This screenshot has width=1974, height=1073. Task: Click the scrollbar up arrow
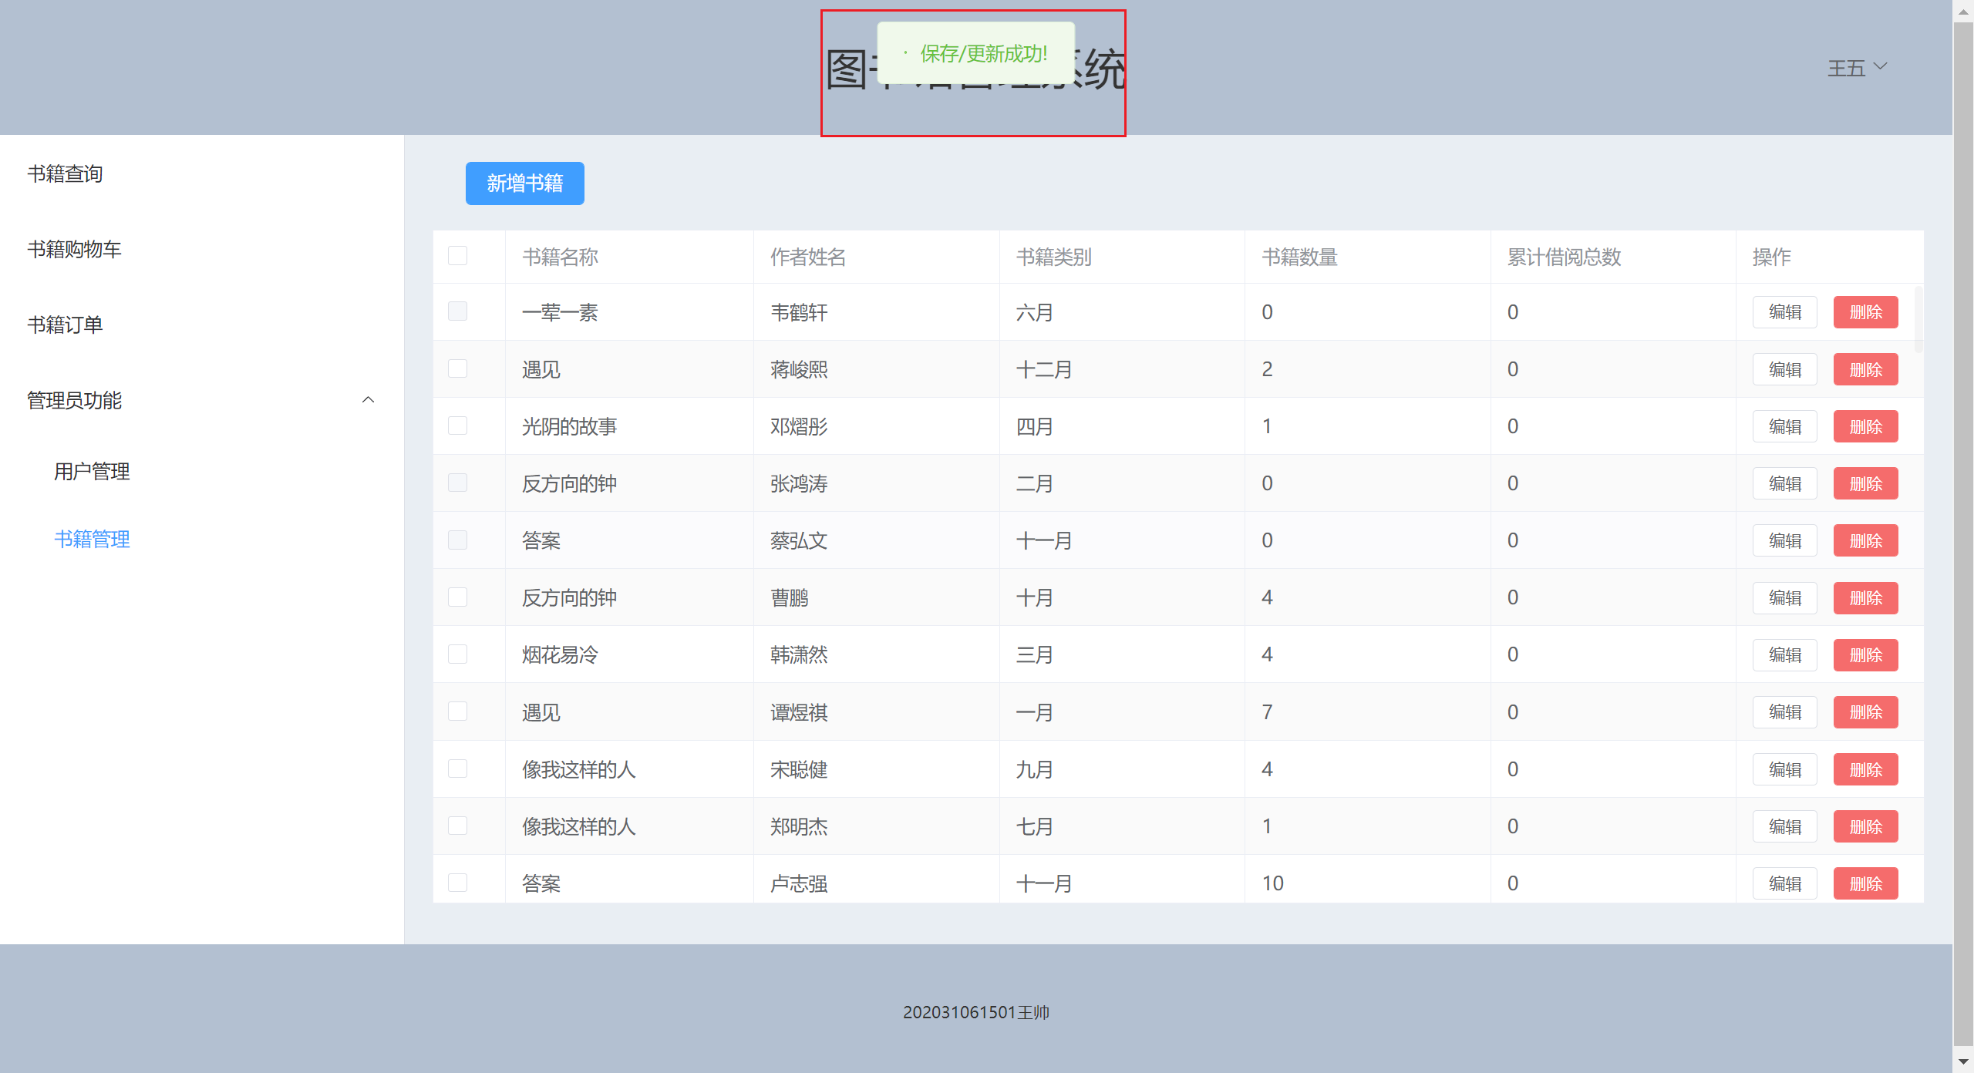[1963, 11]
